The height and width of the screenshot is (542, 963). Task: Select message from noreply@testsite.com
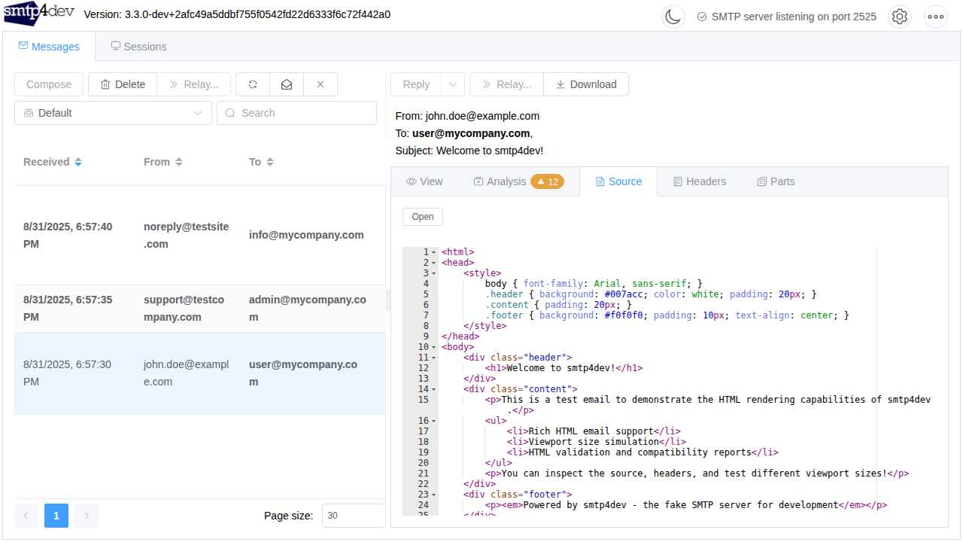[x=199, y=235]
